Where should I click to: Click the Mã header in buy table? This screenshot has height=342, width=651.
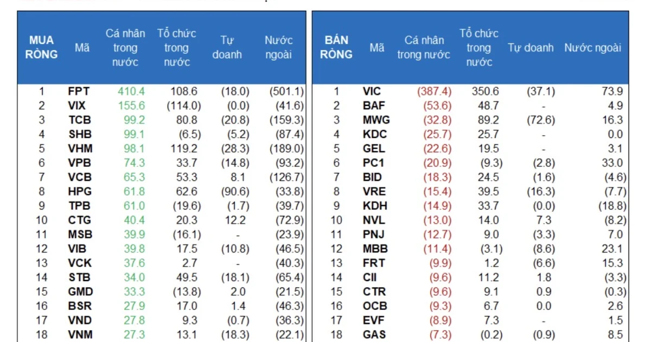coord(82,48)
